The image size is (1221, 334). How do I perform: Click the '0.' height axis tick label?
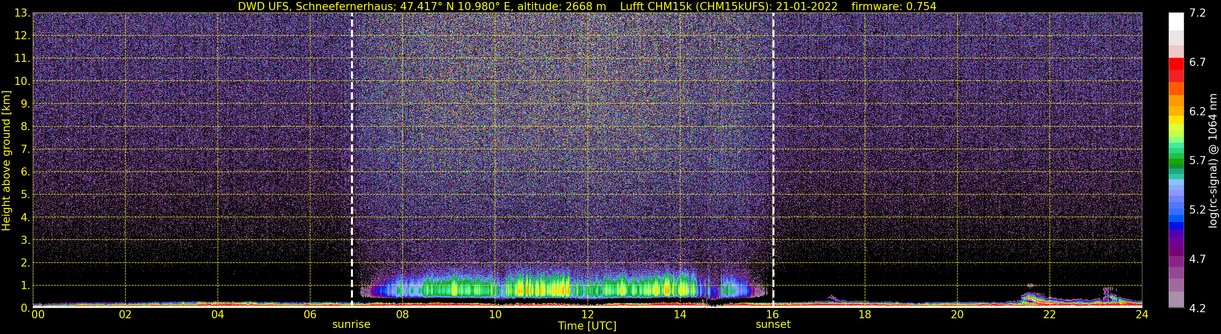coord(25,308)
